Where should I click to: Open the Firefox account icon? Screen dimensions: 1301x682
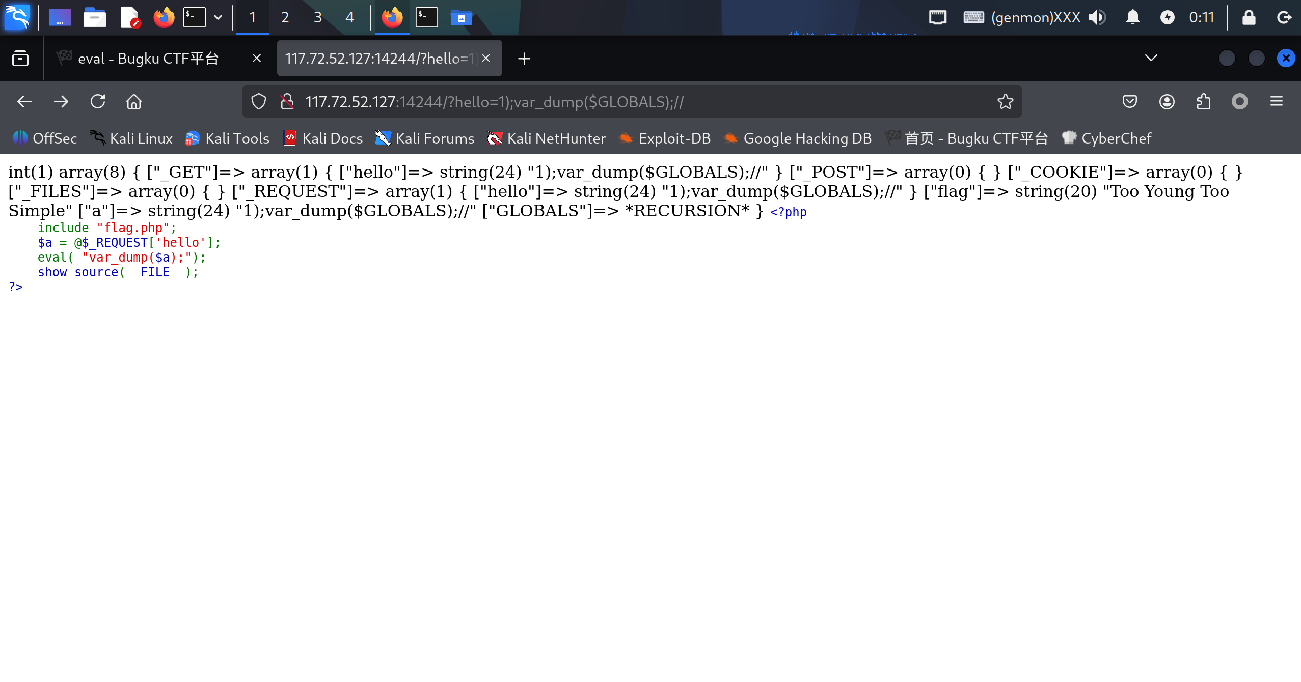(x=1167, y=102)
